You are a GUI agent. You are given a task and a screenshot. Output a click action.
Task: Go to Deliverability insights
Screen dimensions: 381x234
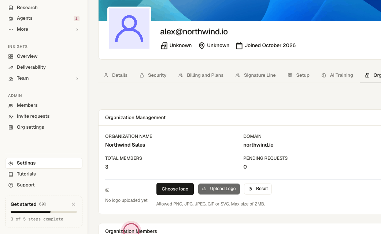(31, 67)
